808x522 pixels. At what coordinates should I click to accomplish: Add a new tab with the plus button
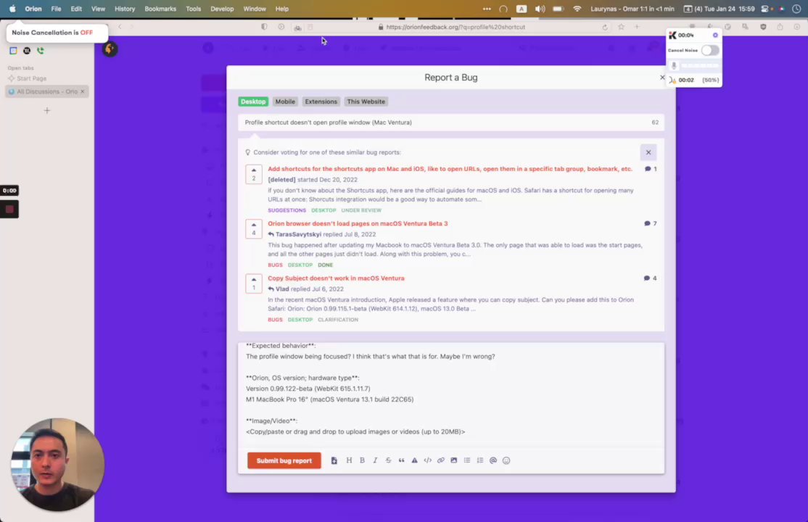47,110
